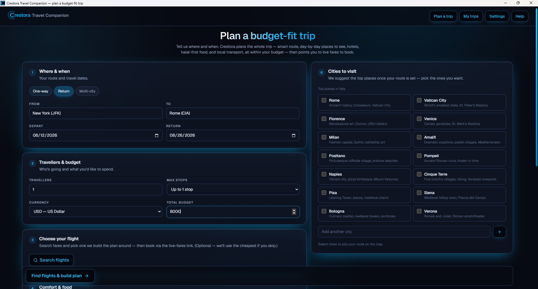Screen dimensions: 538x289
Task: Switch to One-way trip type
Action: coord(41,91)
